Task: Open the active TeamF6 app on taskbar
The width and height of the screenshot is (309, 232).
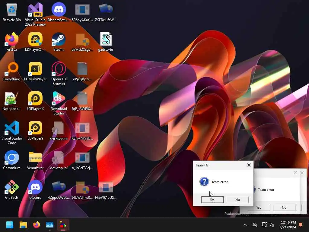Action: tap(63, 225)
